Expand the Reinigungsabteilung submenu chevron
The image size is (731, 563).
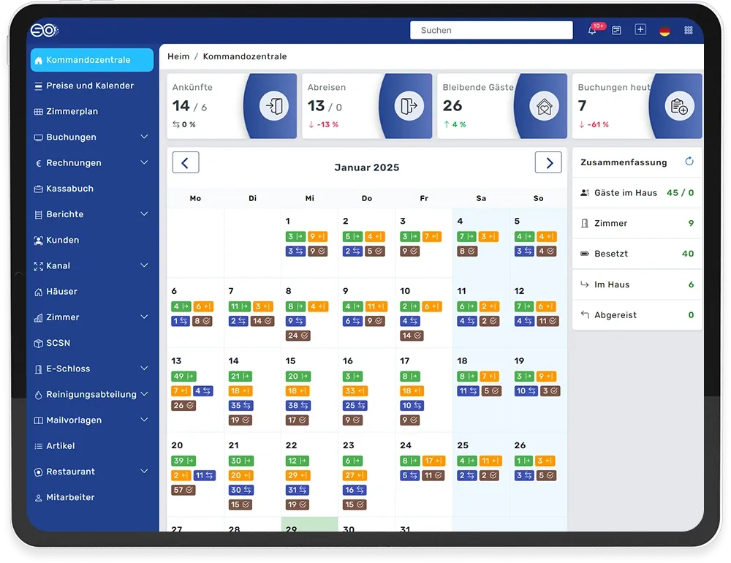point(145,393)
